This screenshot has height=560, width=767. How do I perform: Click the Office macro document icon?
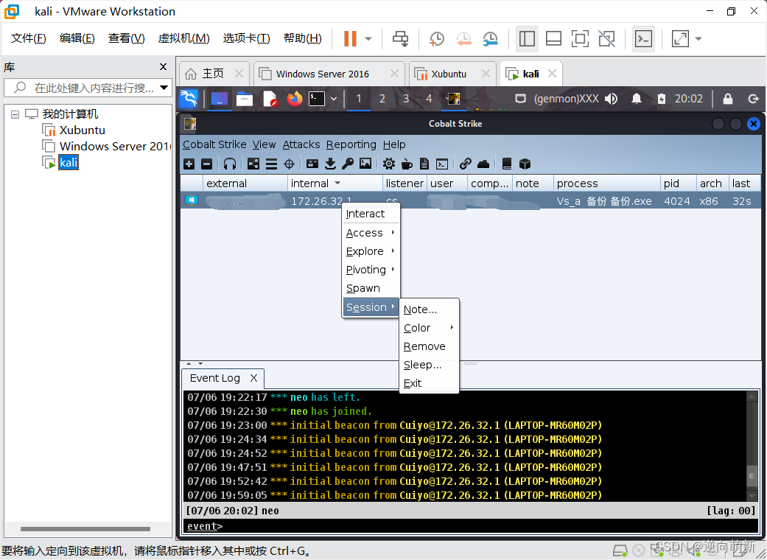coord(424,164)
